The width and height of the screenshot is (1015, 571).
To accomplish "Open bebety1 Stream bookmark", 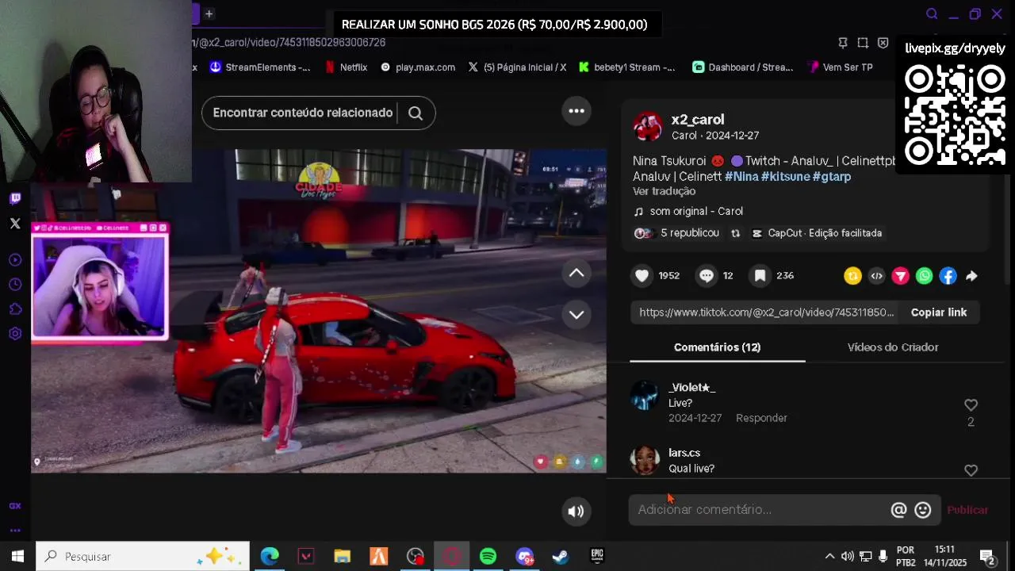I will [x=626, y=67].
